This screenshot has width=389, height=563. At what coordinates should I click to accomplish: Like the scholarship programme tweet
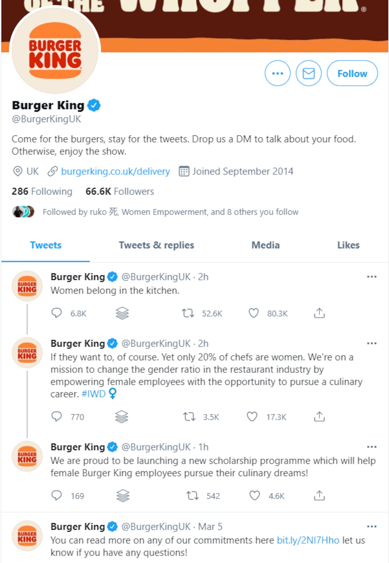coord(254,495)
